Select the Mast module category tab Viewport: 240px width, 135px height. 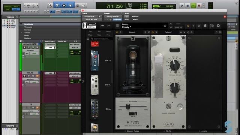tap(90, 35)
